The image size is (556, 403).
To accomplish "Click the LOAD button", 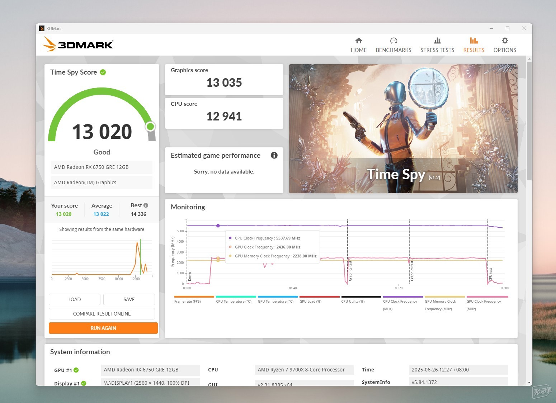I will pos(75,299).
